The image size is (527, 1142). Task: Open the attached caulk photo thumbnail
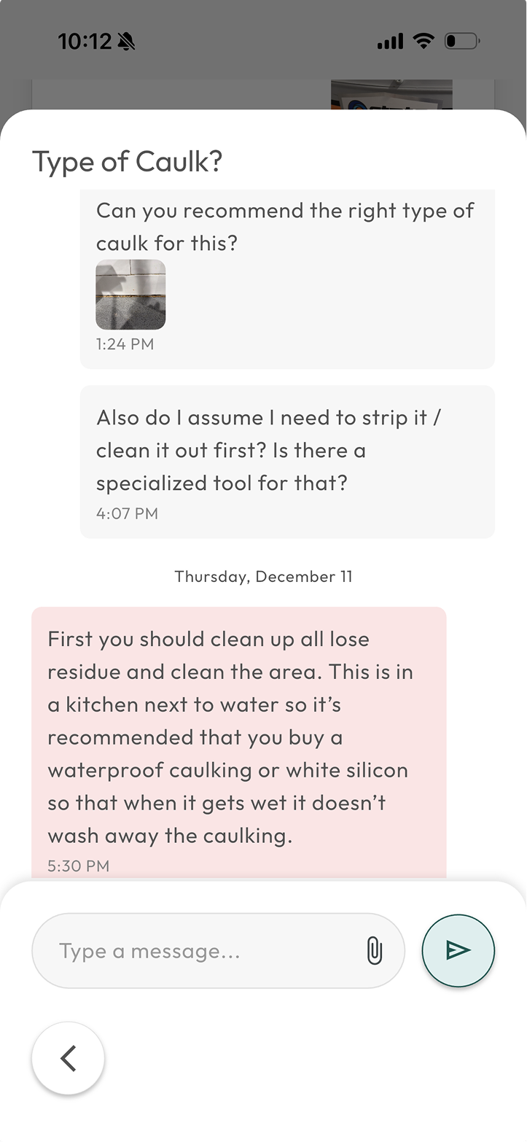[x=130, y=295]
